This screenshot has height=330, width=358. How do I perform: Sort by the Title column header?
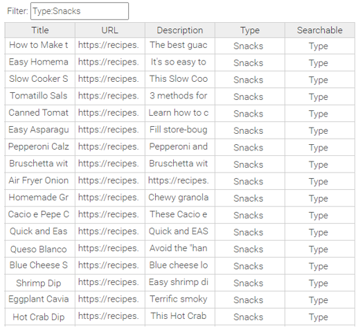(x=40, y=31)
